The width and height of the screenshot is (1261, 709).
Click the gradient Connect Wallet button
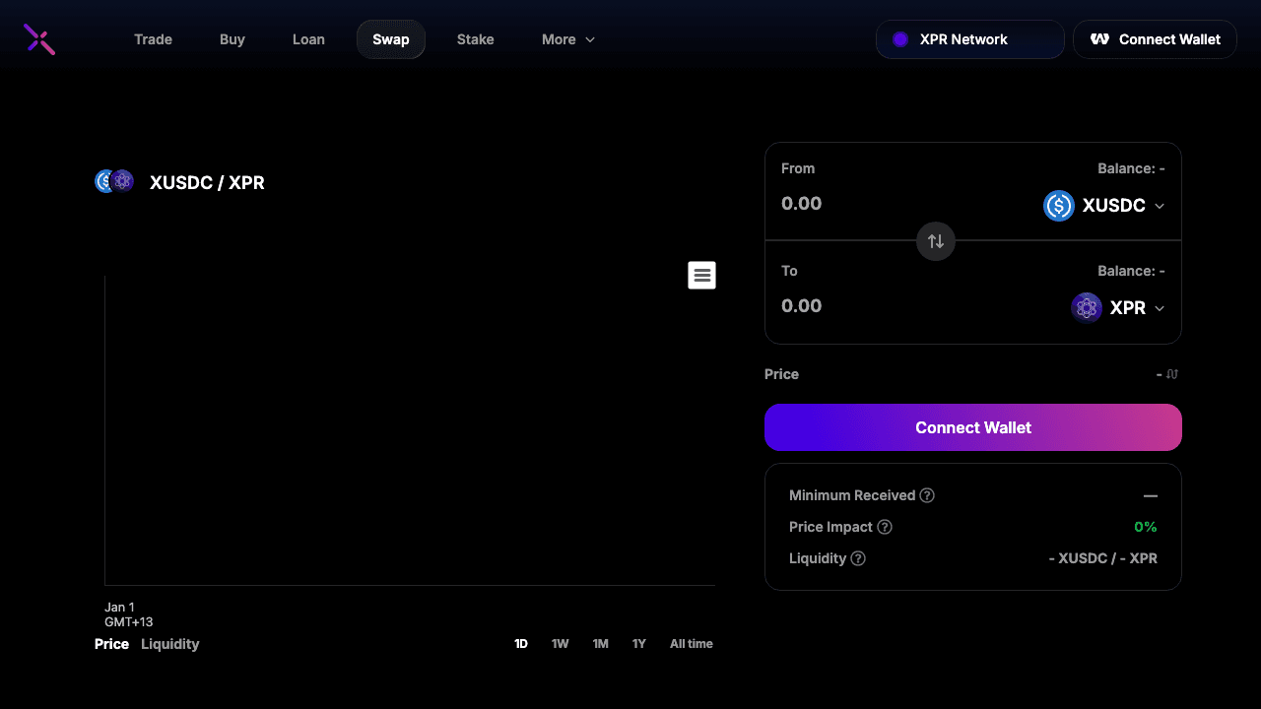[972, 427]
